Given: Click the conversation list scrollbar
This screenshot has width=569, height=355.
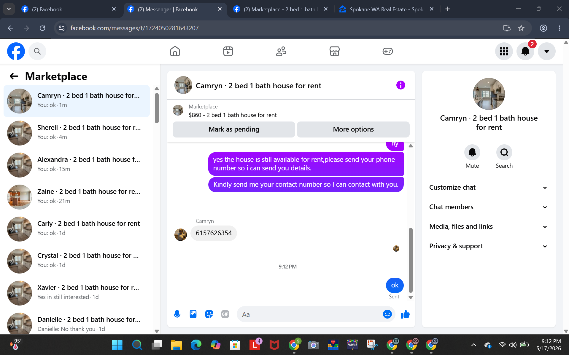Looking at the screenshot, I should [157, 108].
